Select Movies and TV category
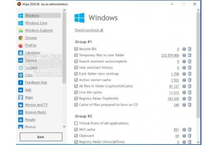This screenshot has width=217, height=145. [x=36, y=105]
